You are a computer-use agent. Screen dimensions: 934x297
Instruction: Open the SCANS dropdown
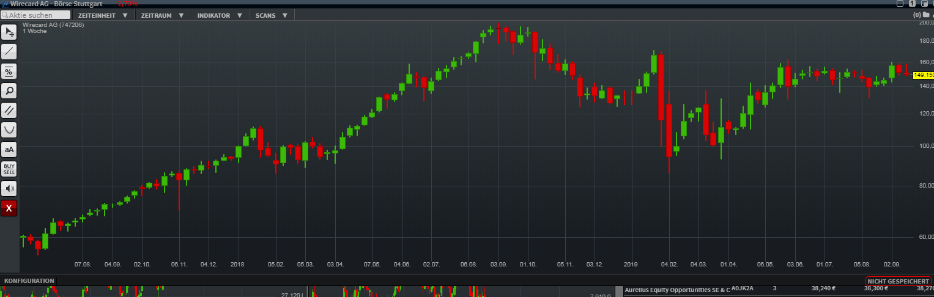tap(271, 15)
